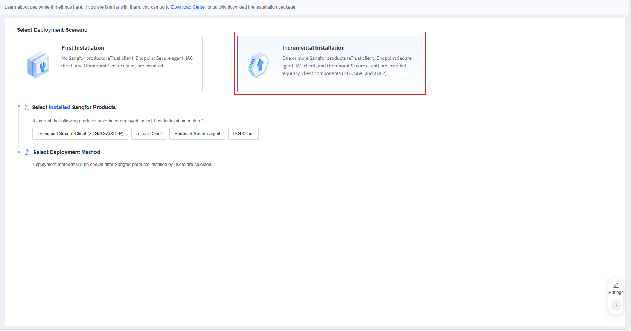
Task: Select the First Installation scenario title
Action: pyautogui.click(x=83, y=48)
